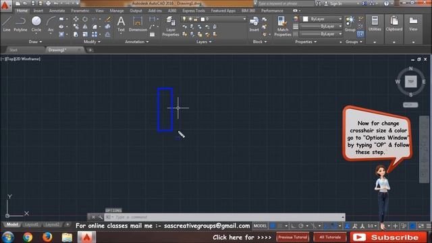Switch to the Annotate ribbon tab
This screenshot has width=432, height=243.
57,11
